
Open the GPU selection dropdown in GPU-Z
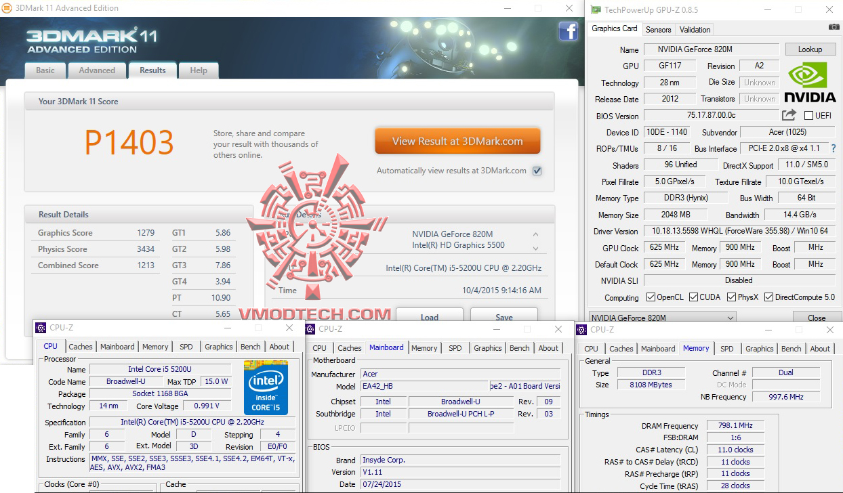[x=662, y=318]
